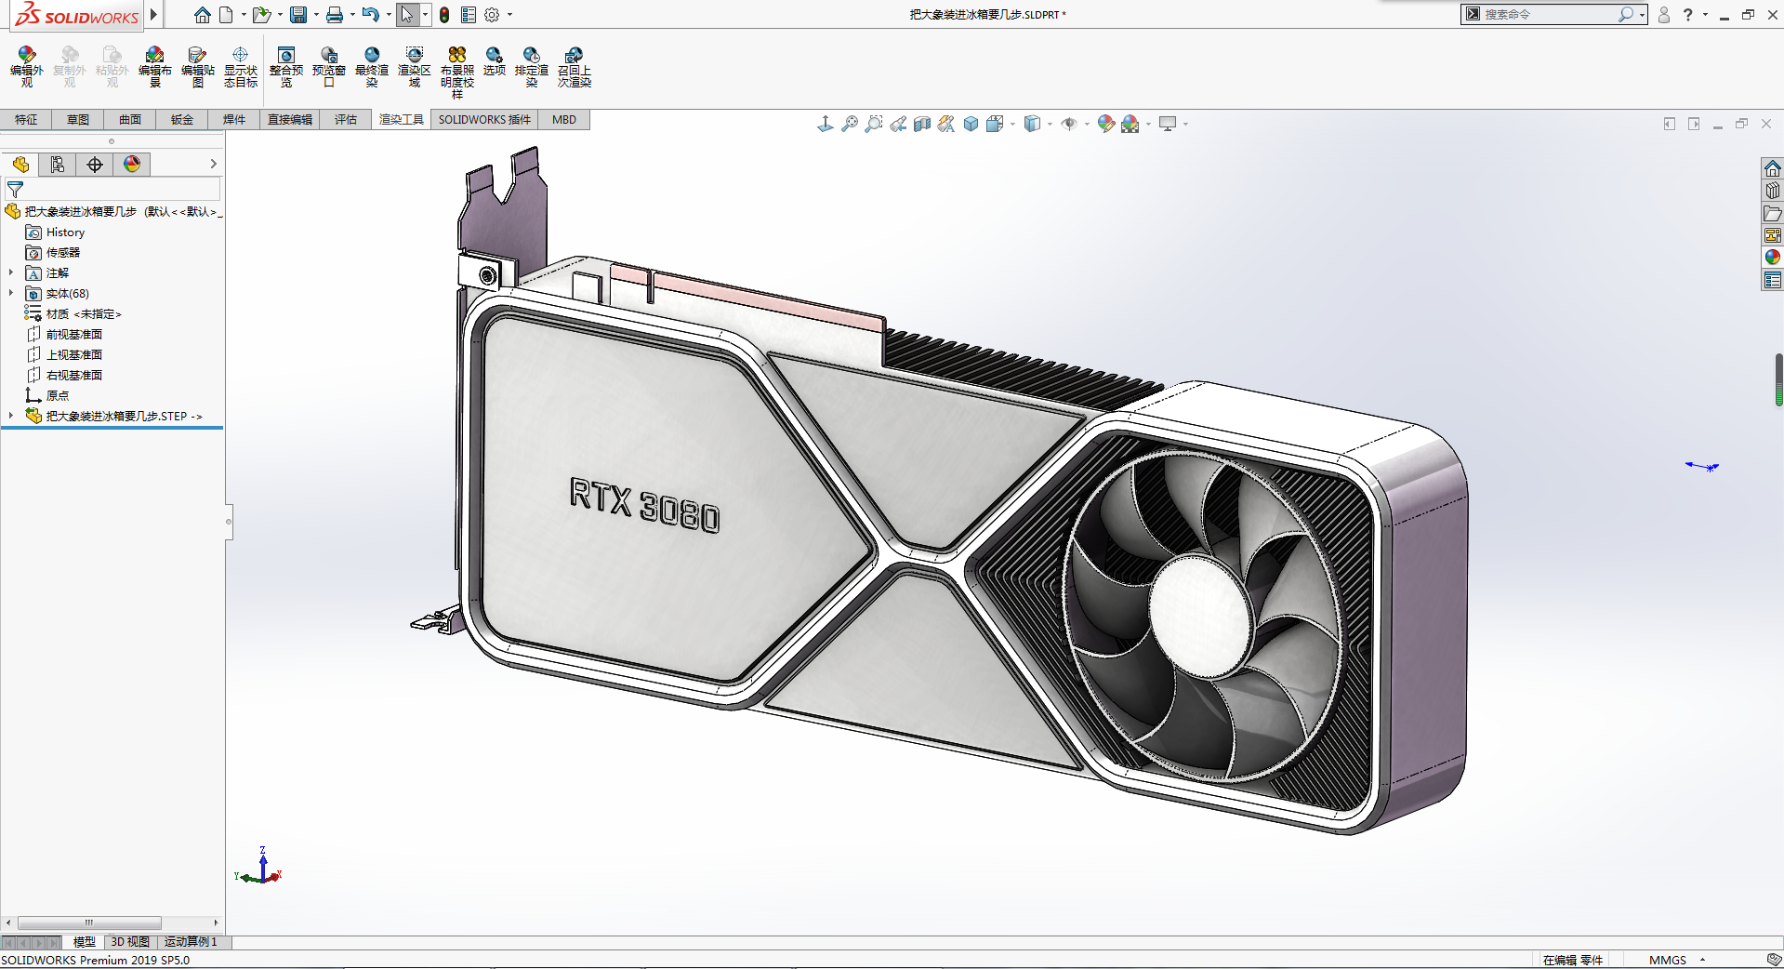Activate the Section View tool

pyautogui.click(x=922, y=124)
